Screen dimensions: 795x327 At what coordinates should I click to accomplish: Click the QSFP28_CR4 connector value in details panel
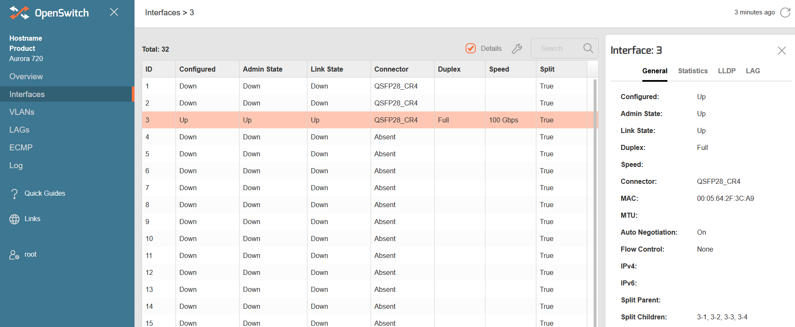click(719, 181)
